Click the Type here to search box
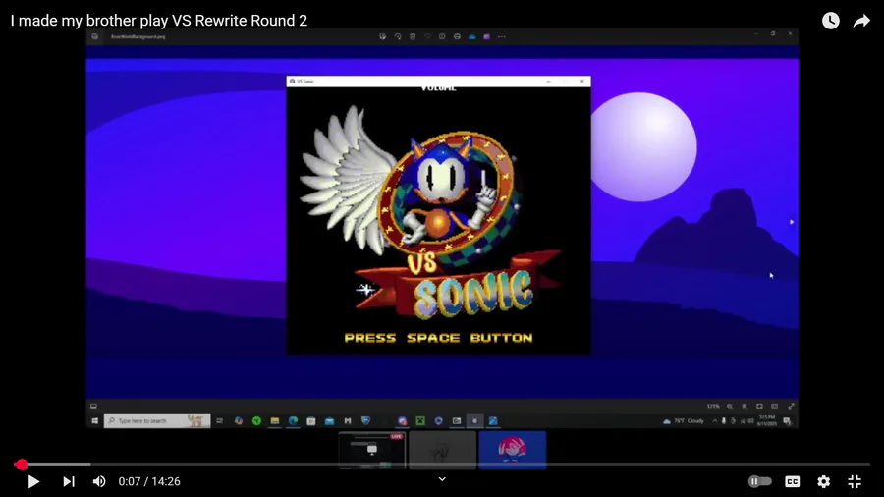884x497 pixels. [157, 421]
